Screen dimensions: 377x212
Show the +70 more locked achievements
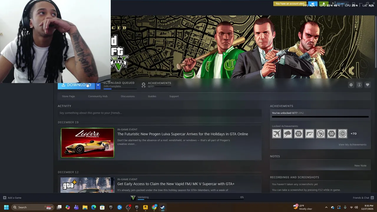tap(353, 134)
